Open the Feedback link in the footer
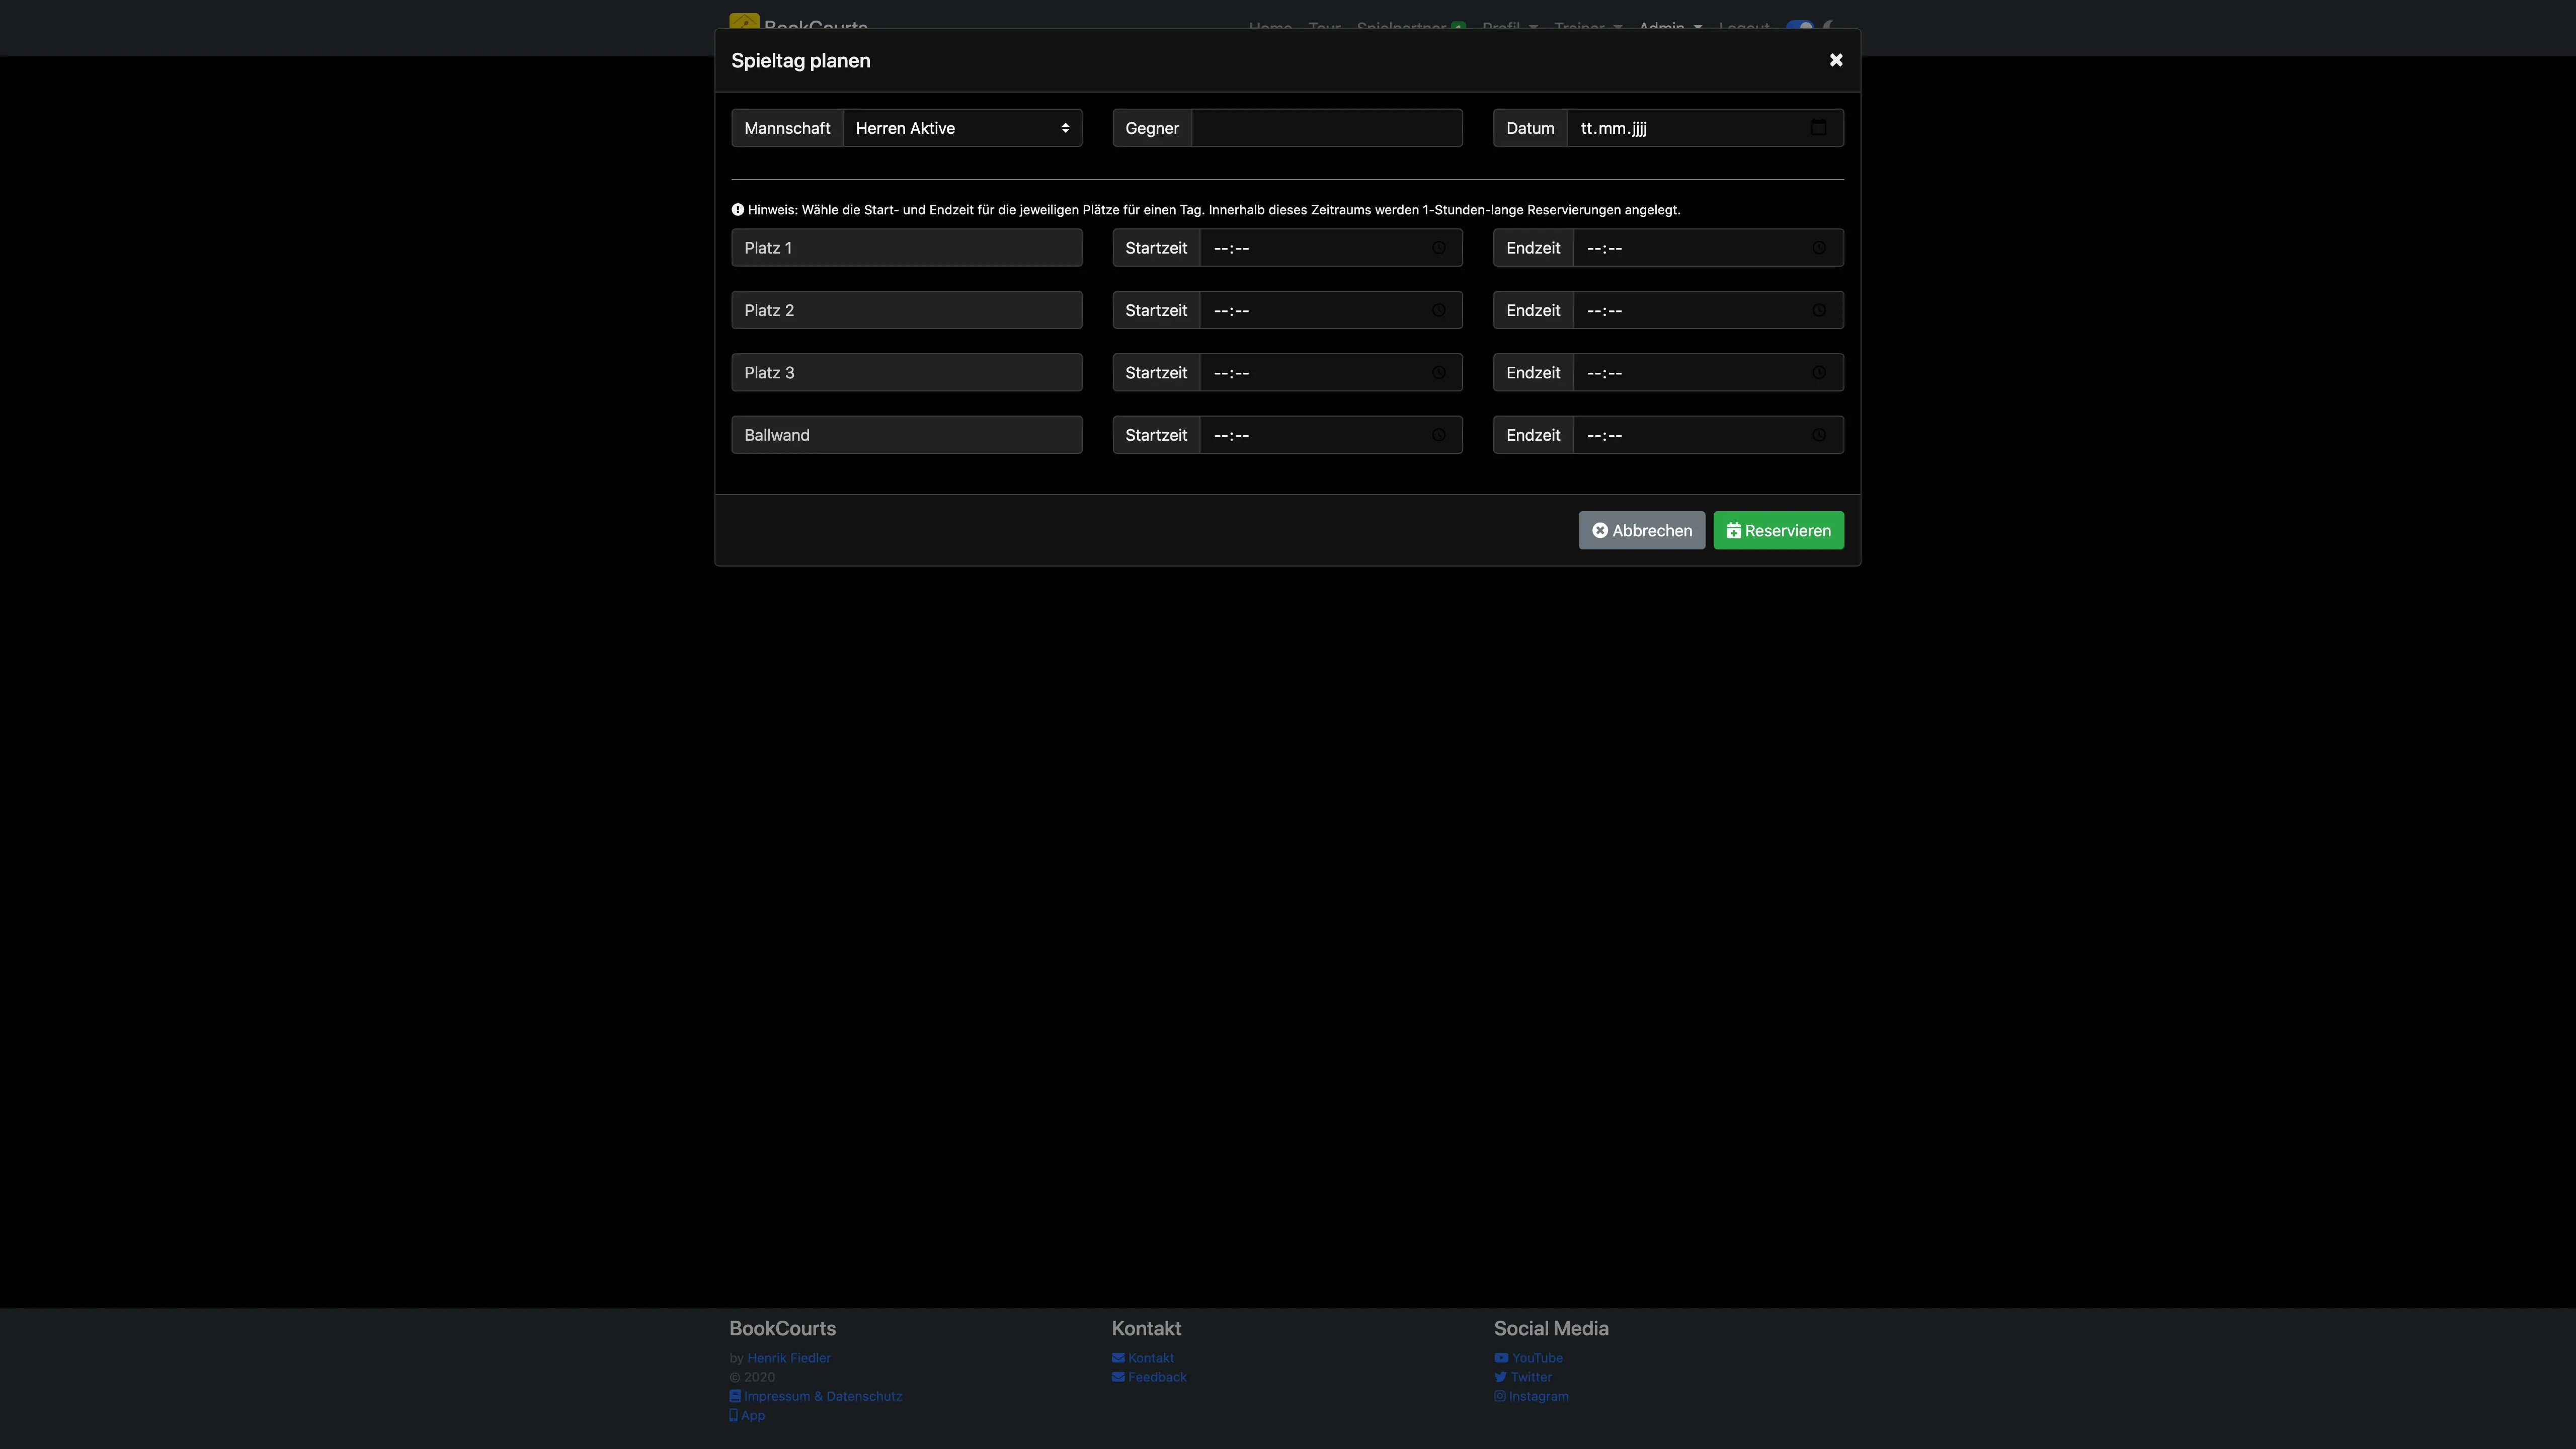 1149,1377
